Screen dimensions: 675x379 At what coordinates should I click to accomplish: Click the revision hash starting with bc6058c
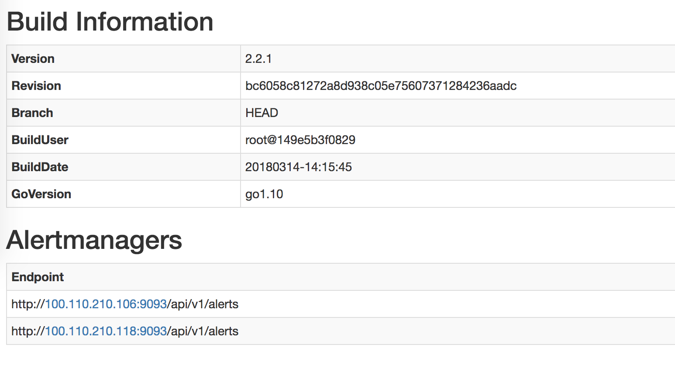click(x=381, y=86)
